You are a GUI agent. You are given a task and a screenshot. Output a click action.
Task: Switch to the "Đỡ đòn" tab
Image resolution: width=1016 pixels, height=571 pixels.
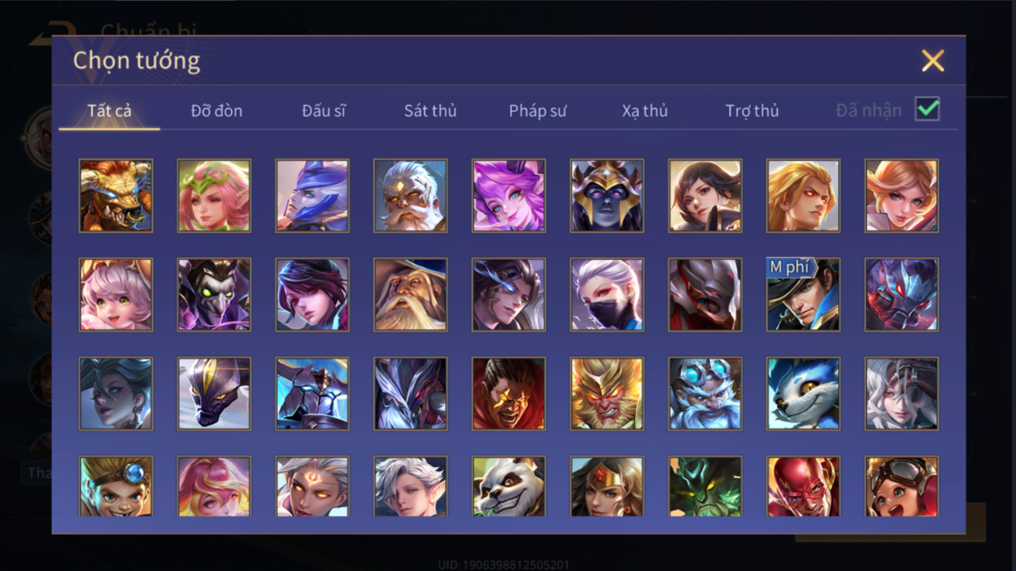(x=216, y=111)
